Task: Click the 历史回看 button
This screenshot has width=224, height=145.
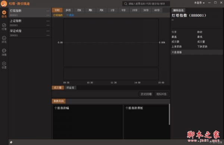Action: pos(146,94)
